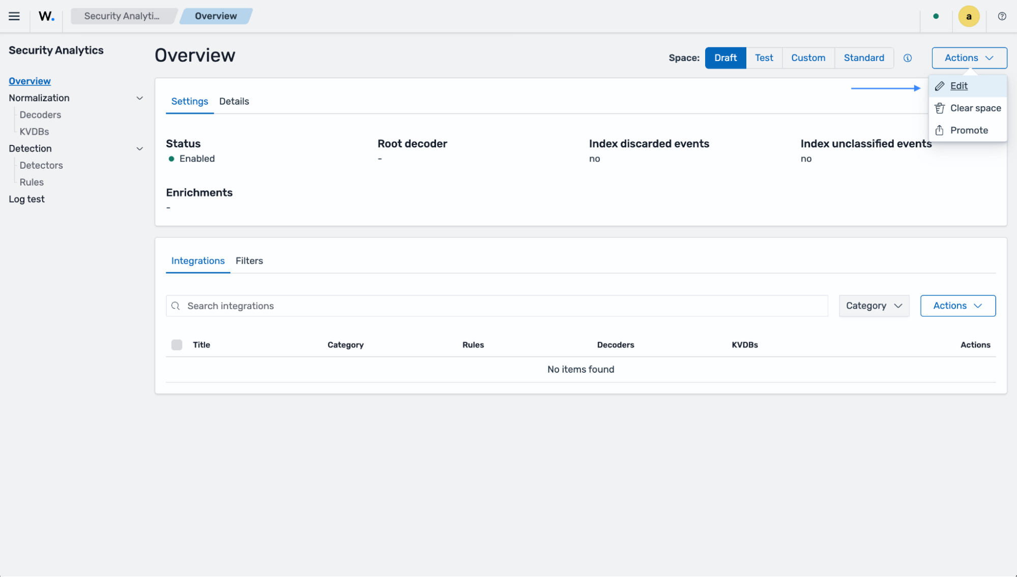
Task: Choose Clear space menu item
Action: click(968, 108)
